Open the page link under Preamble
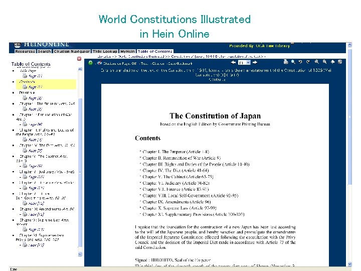 pyautogui.click(x=35, y=98)
